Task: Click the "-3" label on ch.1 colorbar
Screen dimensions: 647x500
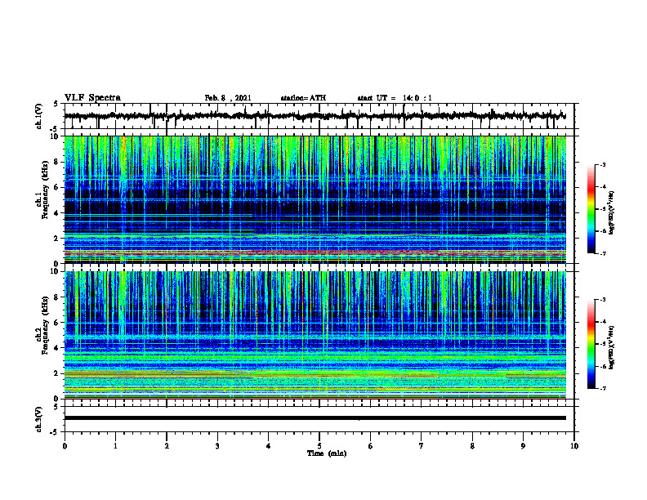Action: pos(602,165)
